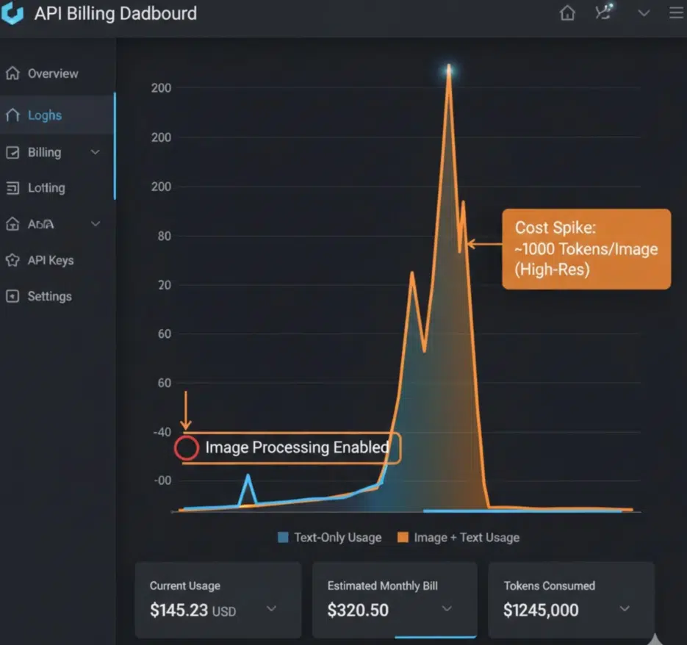Open the Lotting panel icon
The image size is (687, 645).
(12, 187)
